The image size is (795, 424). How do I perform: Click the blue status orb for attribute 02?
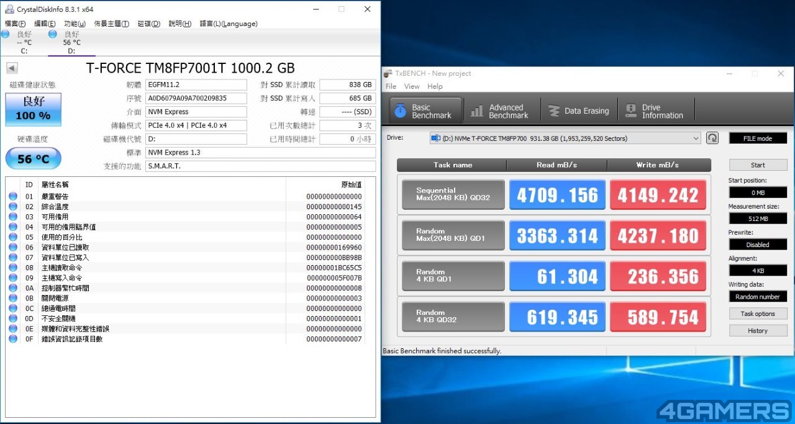click(13, 207)
